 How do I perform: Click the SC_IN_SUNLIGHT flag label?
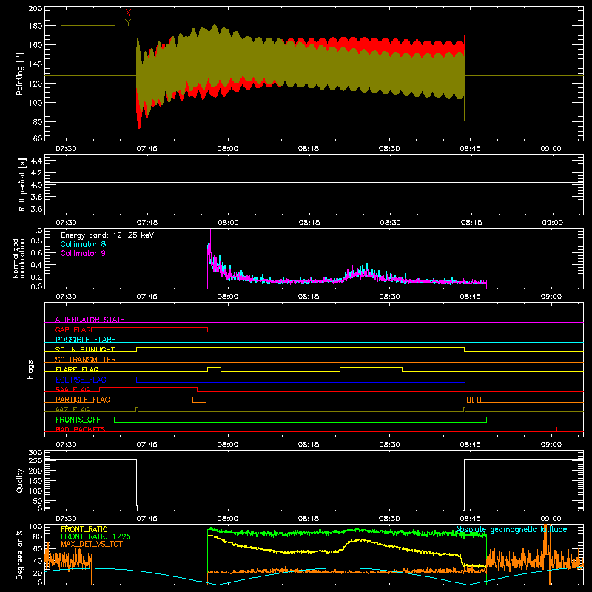[85, 349]
